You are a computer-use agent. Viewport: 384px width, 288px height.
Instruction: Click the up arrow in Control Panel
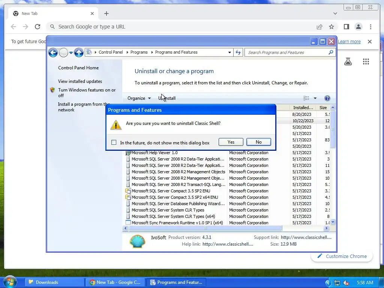tap(79, 52)
